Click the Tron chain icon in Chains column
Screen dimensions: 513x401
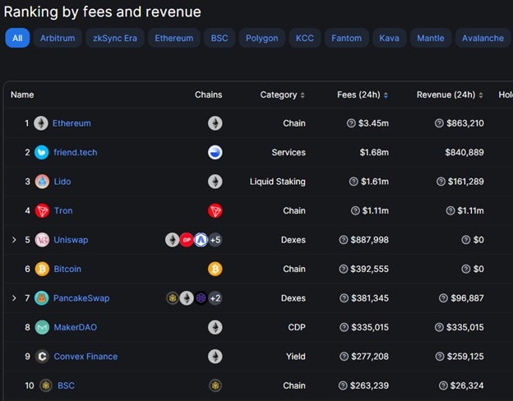(x=215, y=210)
